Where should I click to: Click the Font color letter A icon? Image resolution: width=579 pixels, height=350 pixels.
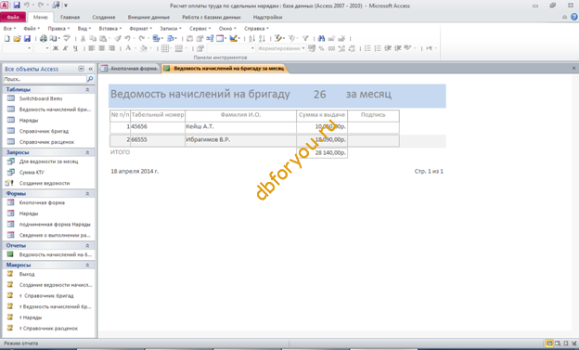click(128, 47)
